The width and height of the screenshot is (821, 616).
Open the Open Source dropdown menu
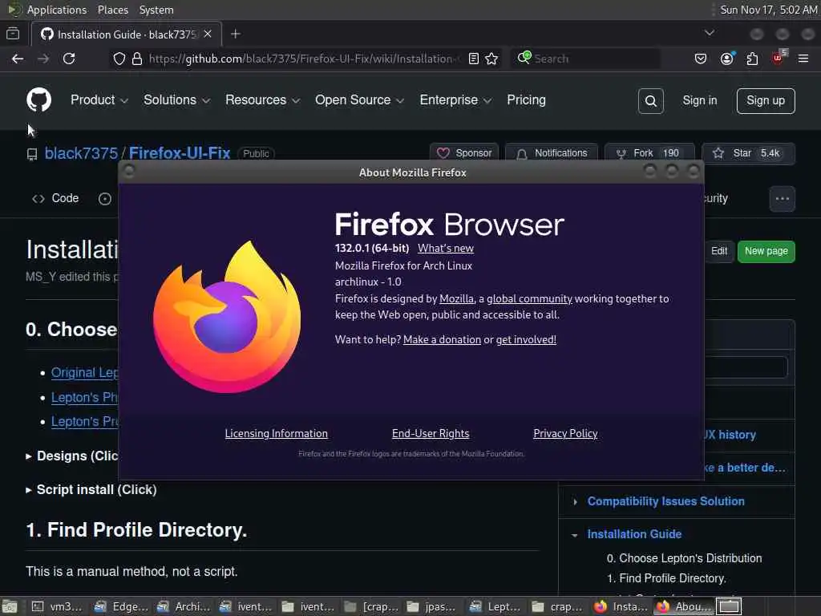click(359, 100)
